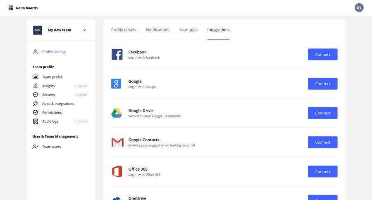Click the Team users person icon

point(36,147)
